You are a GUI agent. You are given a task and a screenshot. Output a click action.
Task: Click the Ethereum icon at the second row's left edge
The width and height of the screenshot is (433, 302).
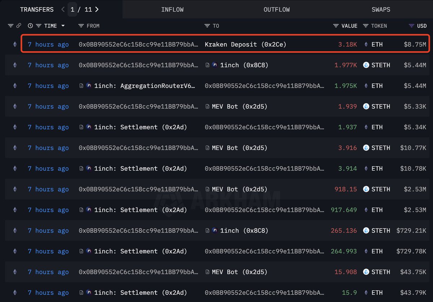[x=15, y=65]
